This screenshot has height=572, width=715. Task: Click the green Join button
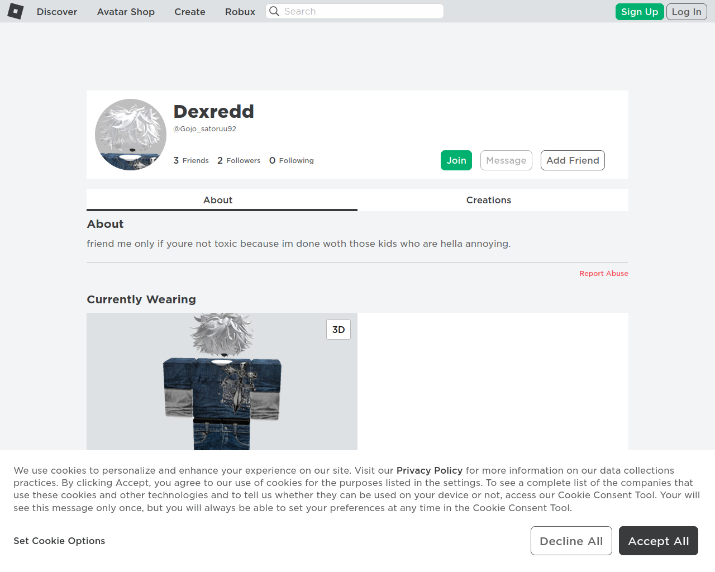456,160
